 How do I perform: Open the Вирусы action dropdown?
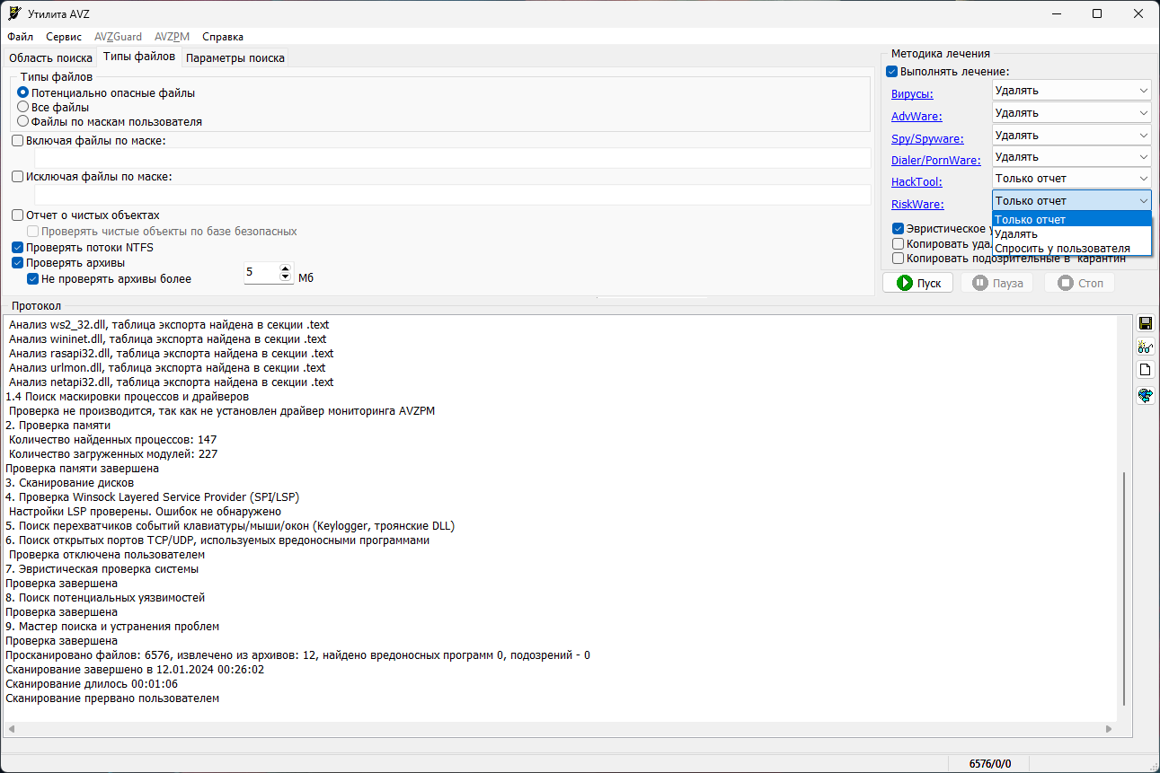coord(1072,91)
